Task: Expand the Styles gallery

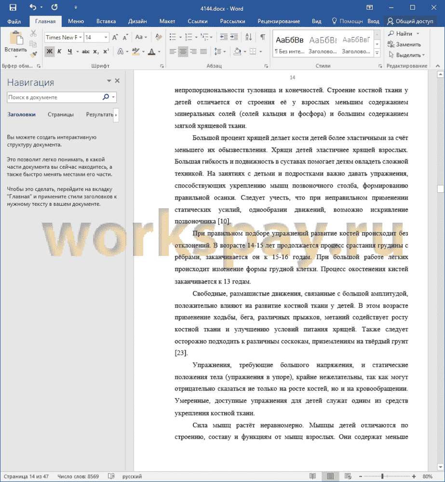Action: click(377, 53)
